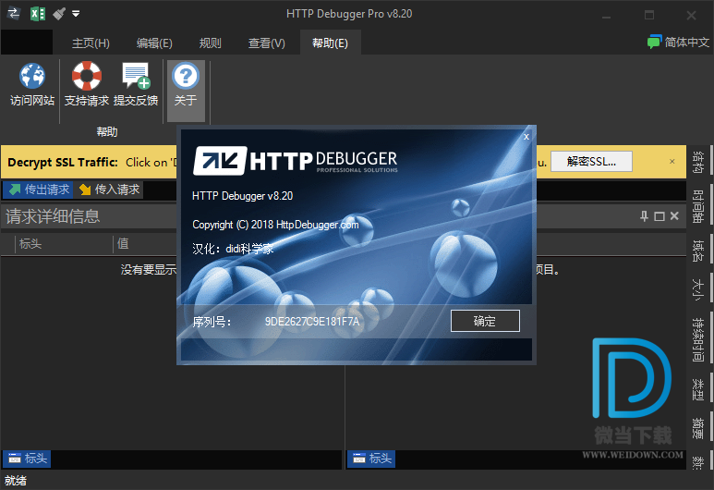Click the black application menu button
The height and width of the screenshot is (490, 714).
pyautogui.click(x=27, y=42)
